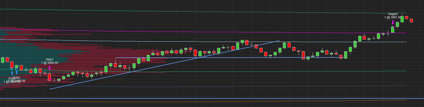This screenshot has height=107, width=424.
Task: Click the tall red candle under Stop1
Action: point(49,77)
